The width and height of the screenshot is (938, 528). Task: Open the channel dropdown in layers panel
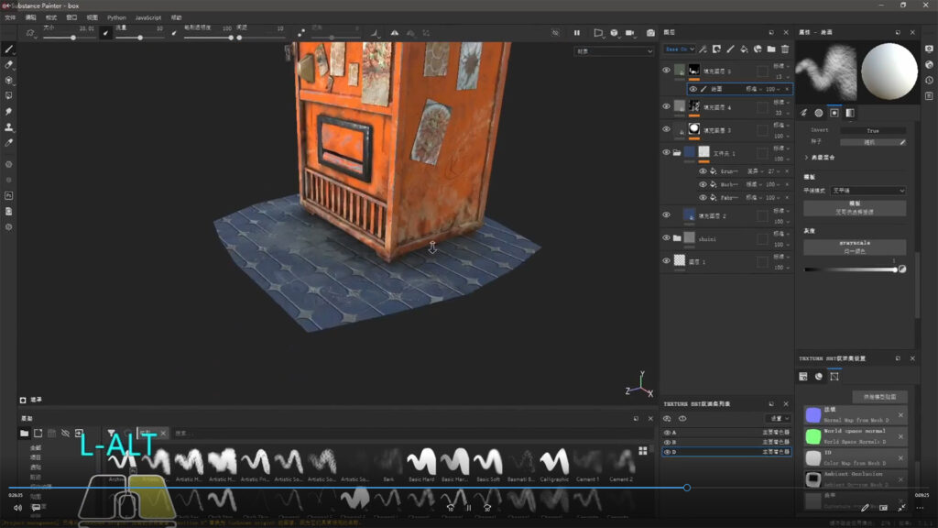[681, 49]
